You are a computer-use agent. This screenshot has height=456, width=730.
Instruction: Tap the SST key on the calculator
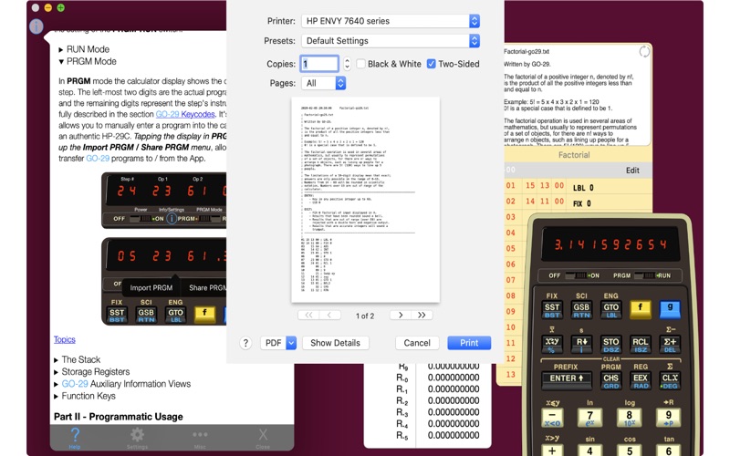pyautogui.click(x=552, y=309)
